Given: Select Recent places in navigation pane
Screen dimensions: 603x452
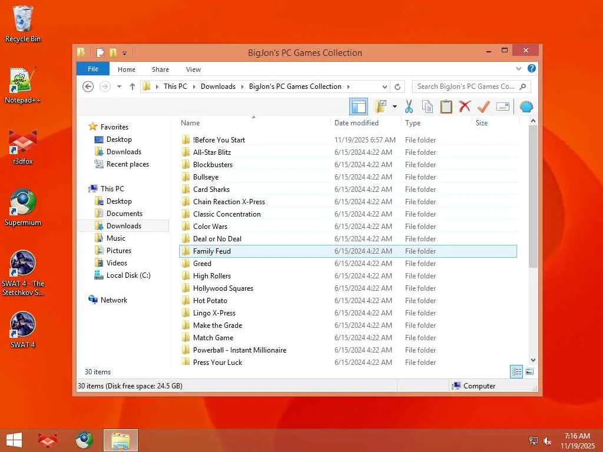Looking at the screenshot, I should (x=127, y=164).
